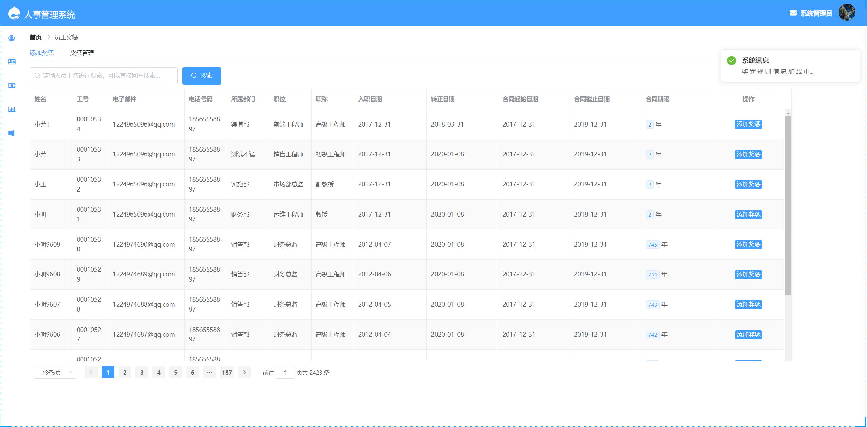The image size is (867, 427).
Task: Click the table vertical scrollbar thumb
Action: (788, 205)
